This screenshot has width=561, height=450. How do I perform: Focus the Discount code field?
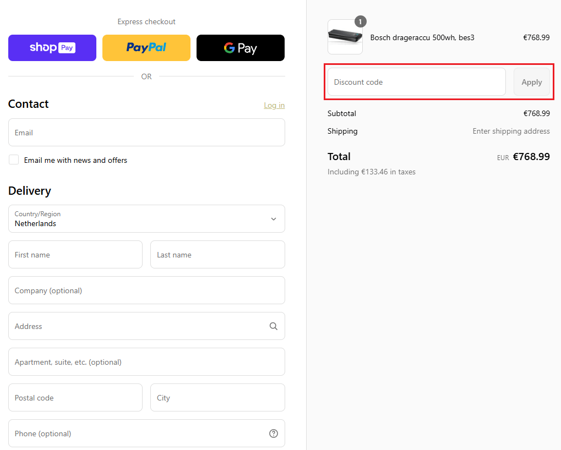click(416, 82)
